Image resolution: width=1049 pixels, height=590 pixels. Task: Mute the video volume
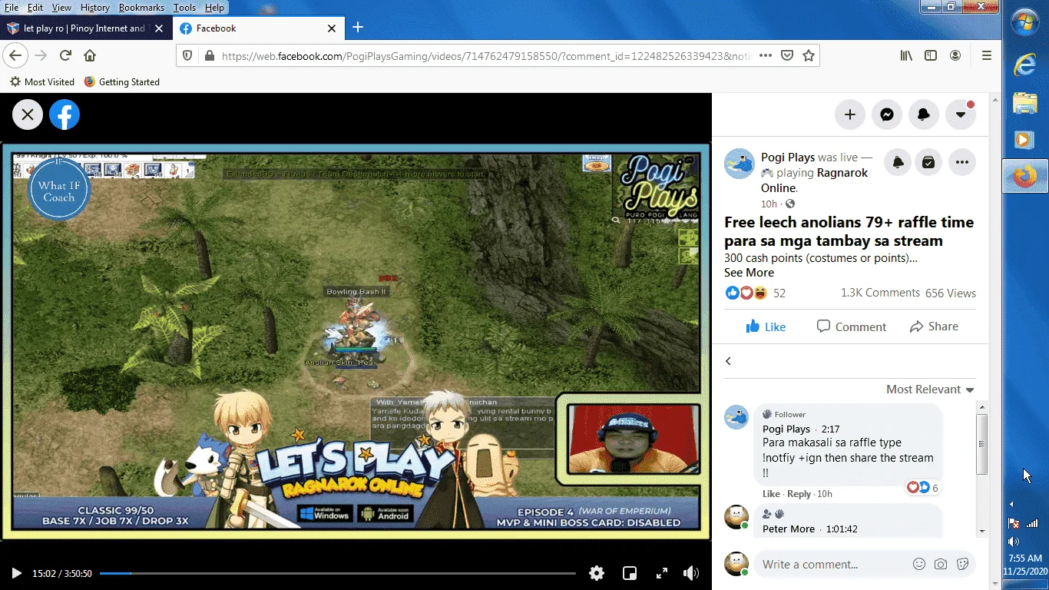coord(691,573)
